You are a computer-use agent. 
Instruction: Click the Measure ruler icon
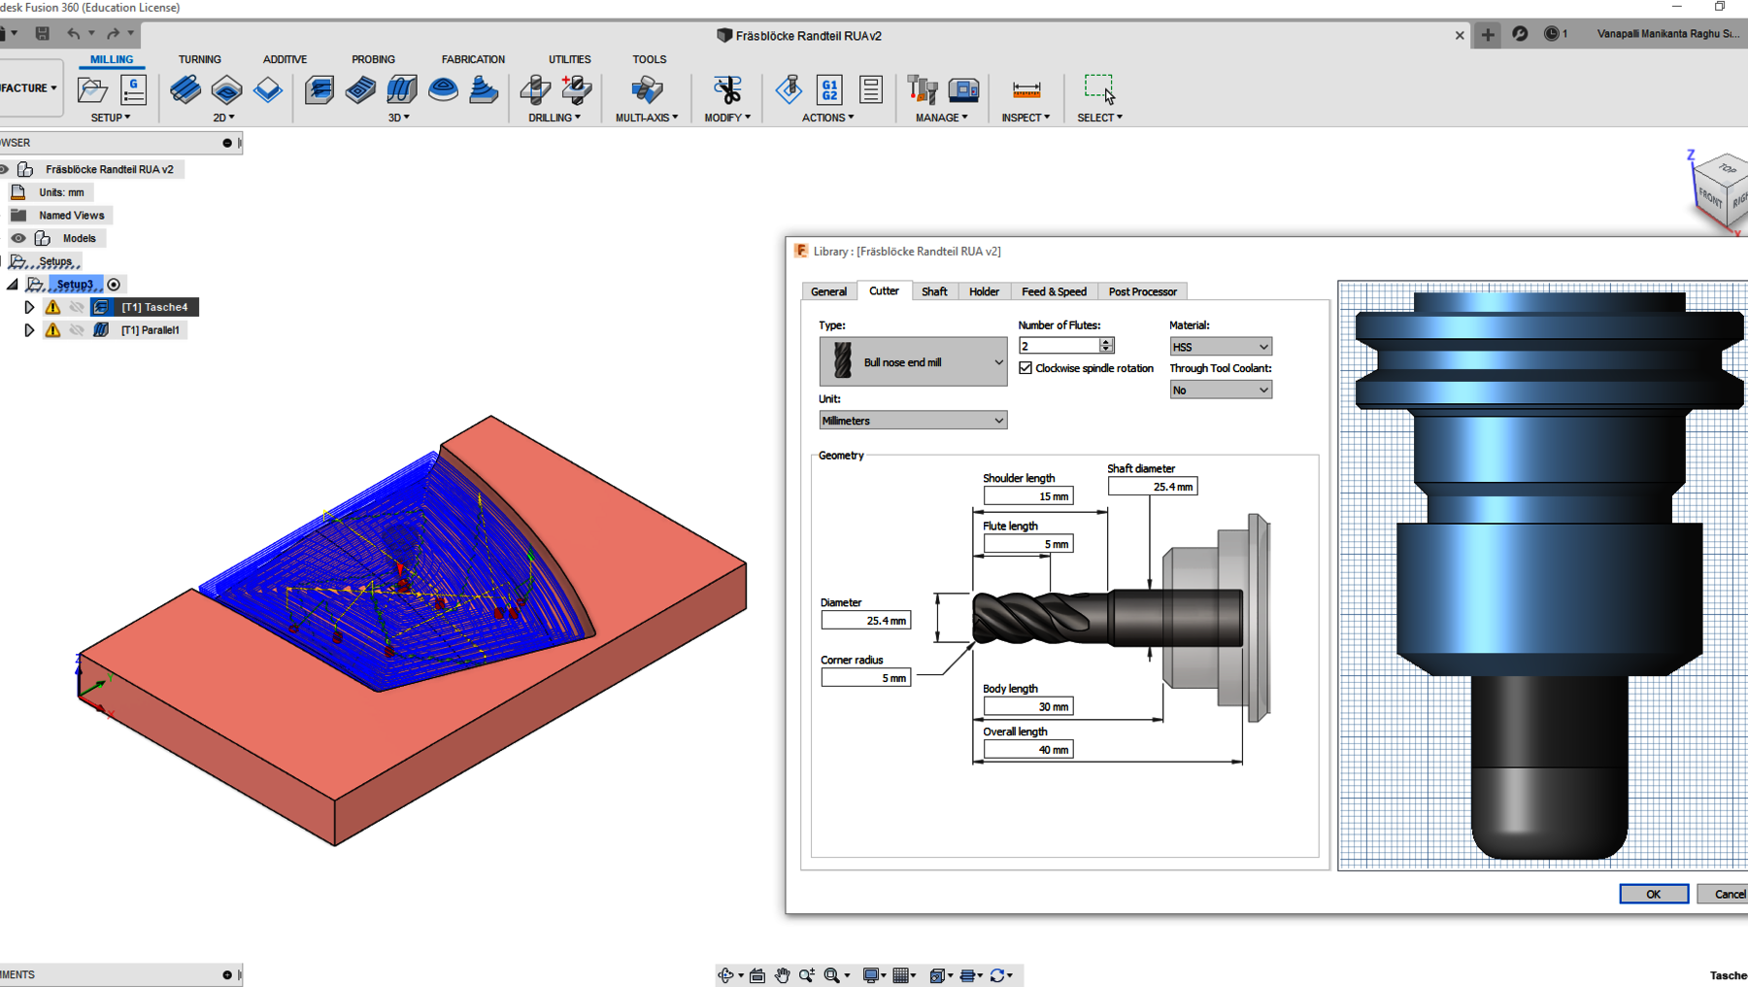pos(1026,90)
